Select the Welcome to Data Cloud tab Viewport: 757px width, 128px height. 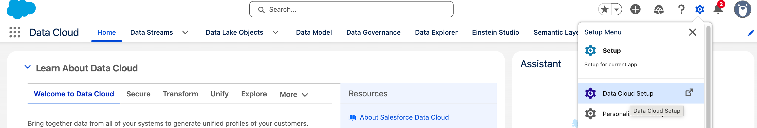point(74,94)
